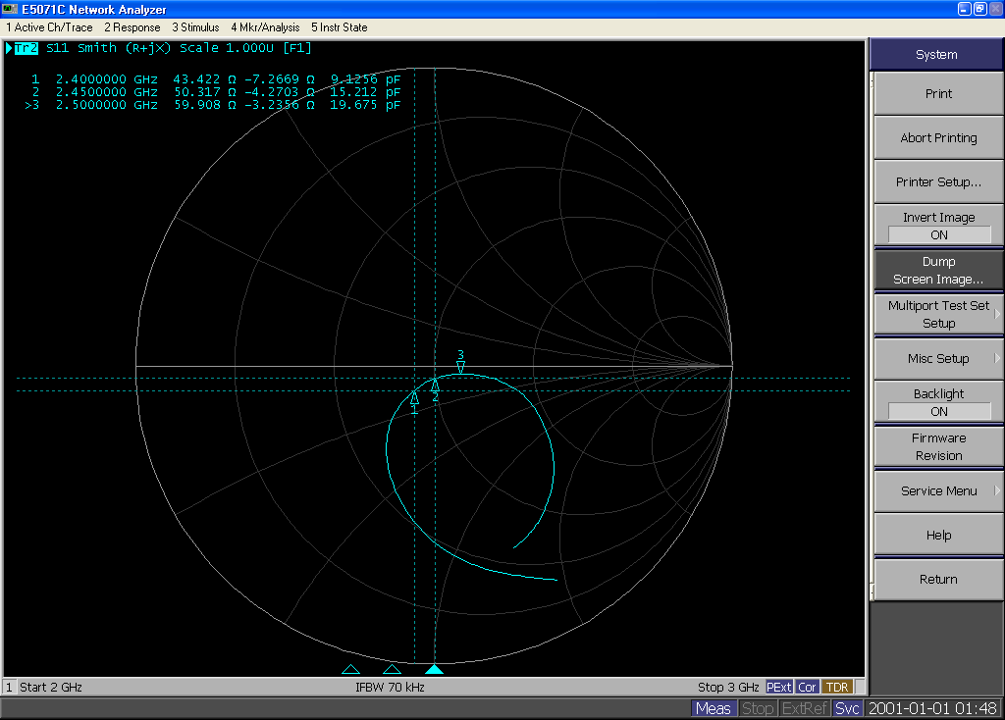
Task: Click the active marker triangle below the chart
Action: (435, 669)
